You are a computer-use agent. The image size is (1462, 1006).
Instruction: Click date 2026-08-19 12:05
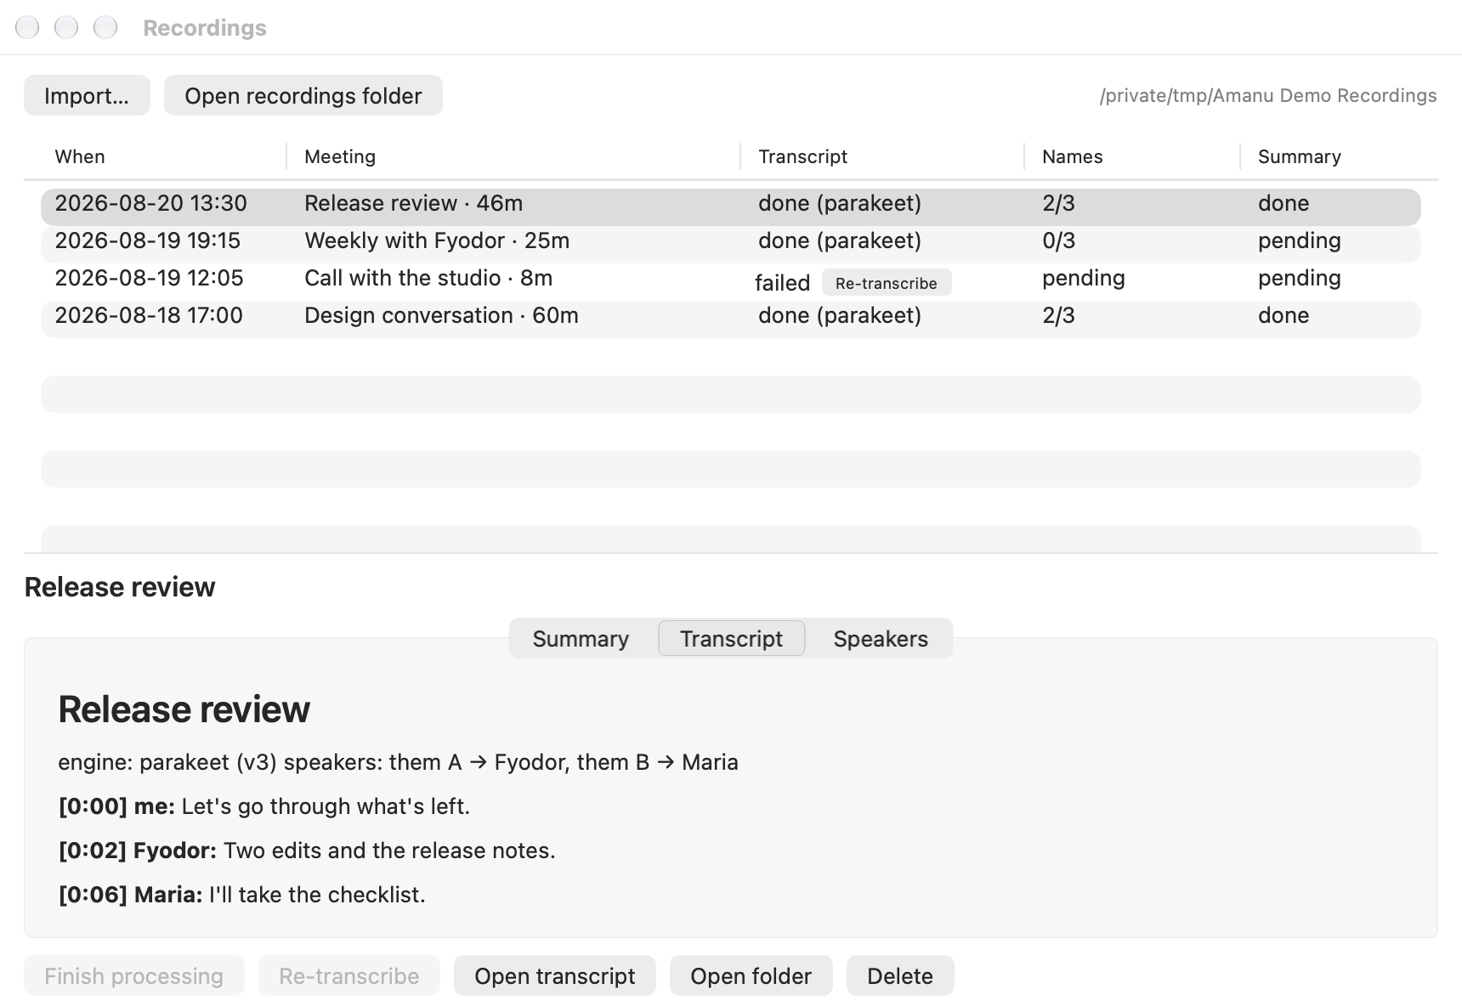tap(149, 279)
